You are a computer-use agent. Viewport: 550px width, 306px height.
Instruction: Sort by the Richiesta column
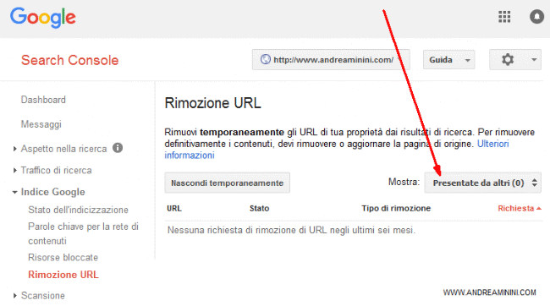(520, 208)
